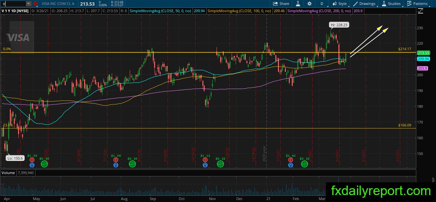The height and width of the screenshot is (202, 436).
Task: Open the Style menu
Action: tap(339, 4)
